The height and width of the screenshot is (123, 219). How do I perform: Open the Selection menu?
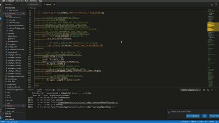(10, 1)
